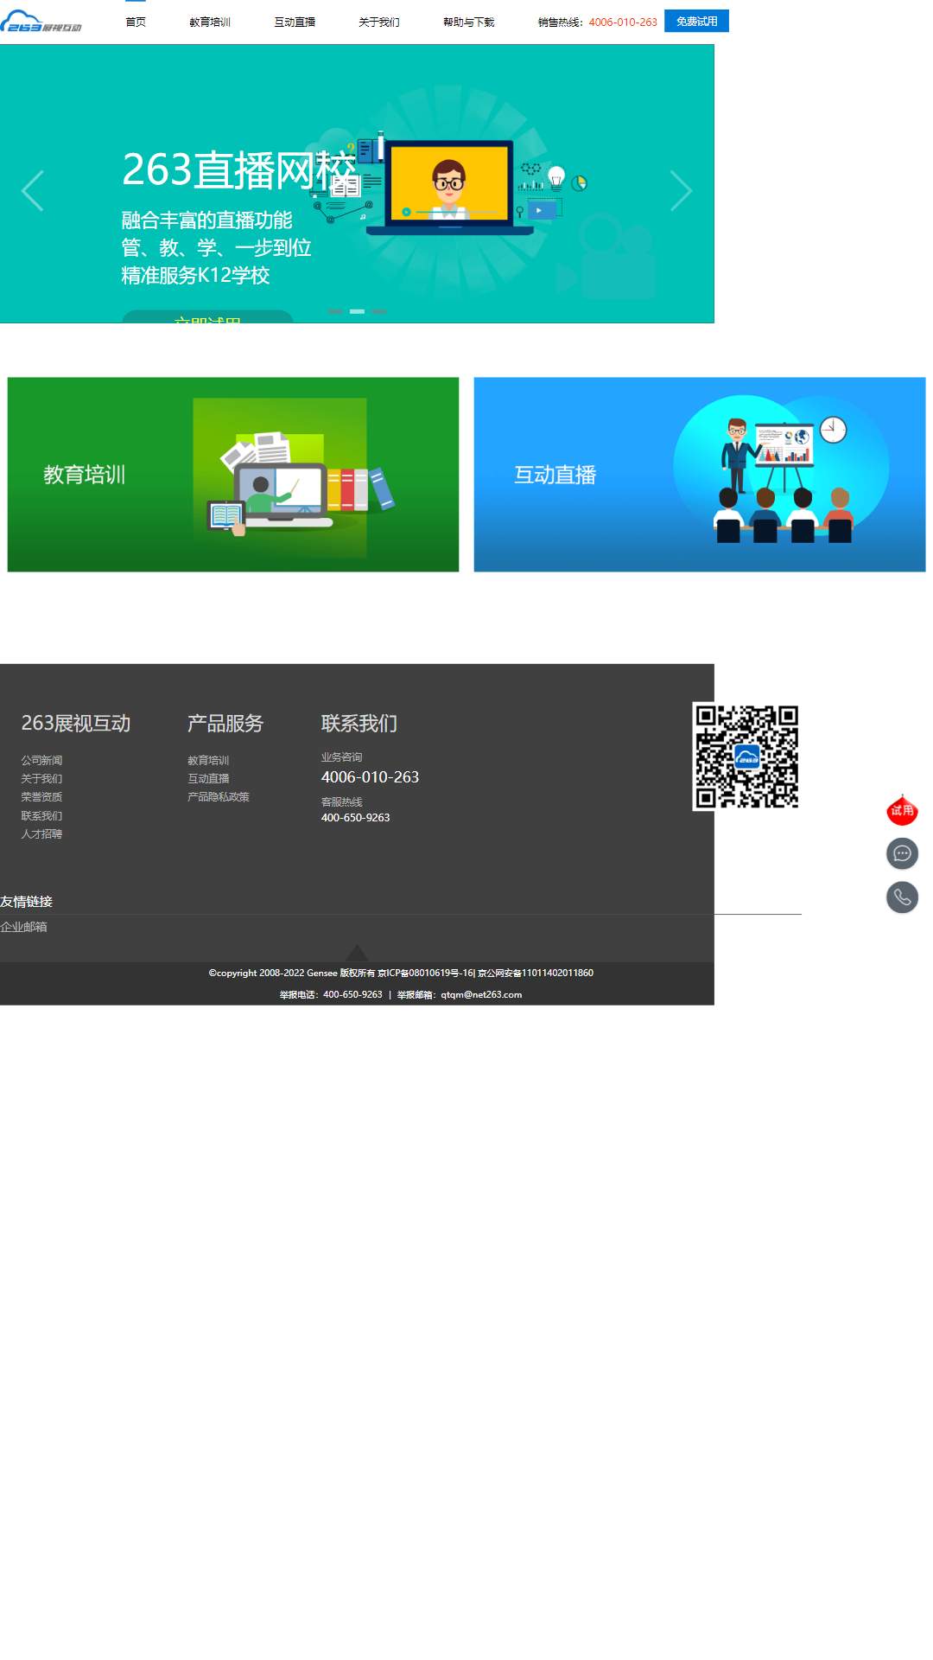Image resolution: width=933 pixels, height=1660 pixels.
Task: Click the 263直播网校 banner headline
Action: 239,169
